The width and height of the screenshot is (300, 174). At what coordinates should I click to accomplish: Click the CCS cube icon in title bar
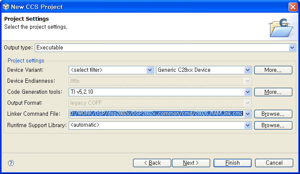pyautogui.click(x=6, y=7)
